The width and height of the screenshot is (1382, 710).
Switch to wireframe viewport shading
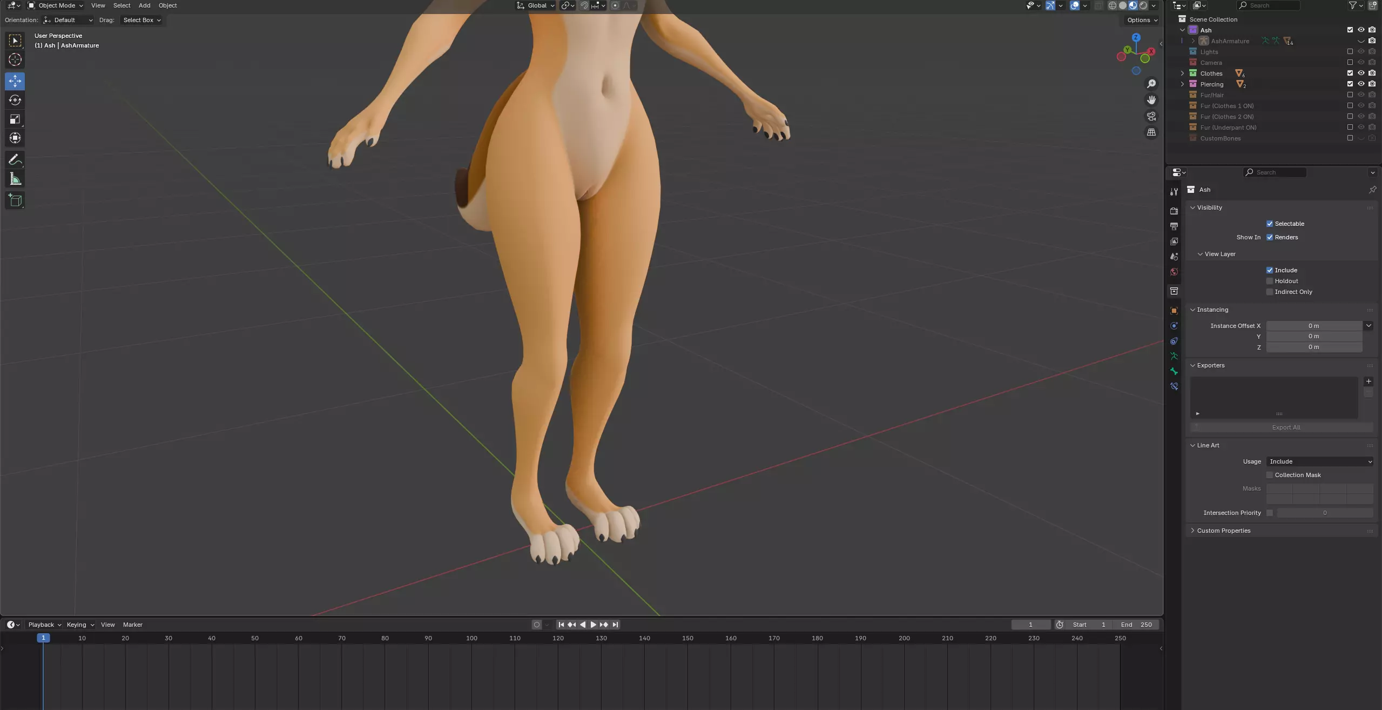[1113, 5]
